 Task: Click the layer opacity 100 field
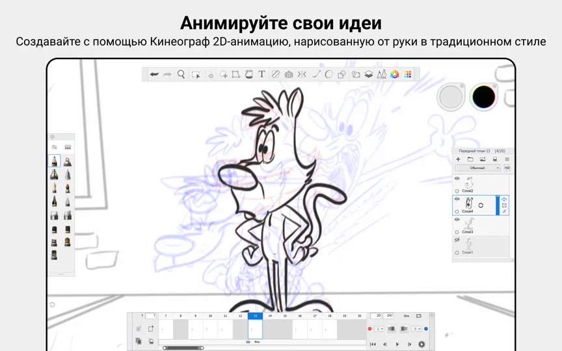pos(507,168)
